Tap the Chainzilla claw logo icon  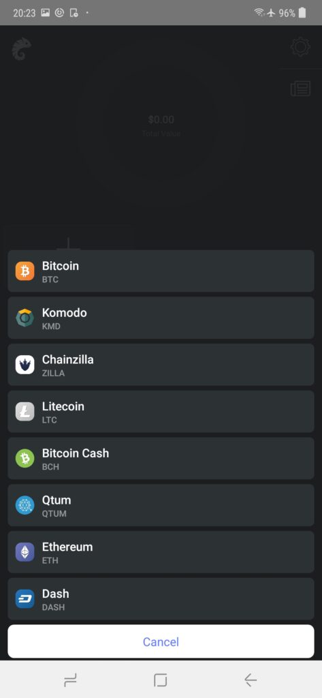point(25,365)
